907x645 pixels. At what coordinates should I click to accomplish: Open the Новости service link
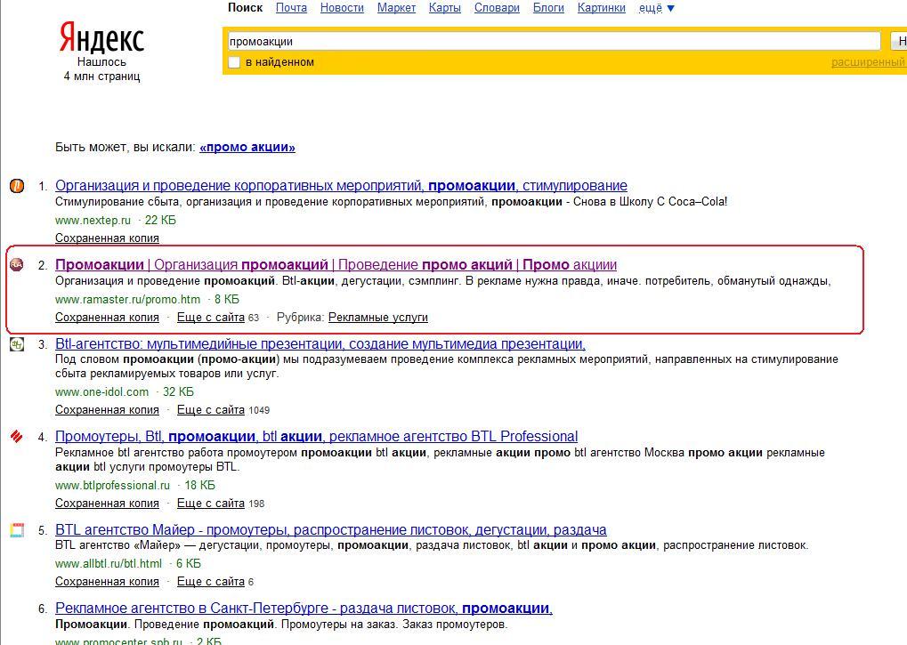click(x=342, y=8)
